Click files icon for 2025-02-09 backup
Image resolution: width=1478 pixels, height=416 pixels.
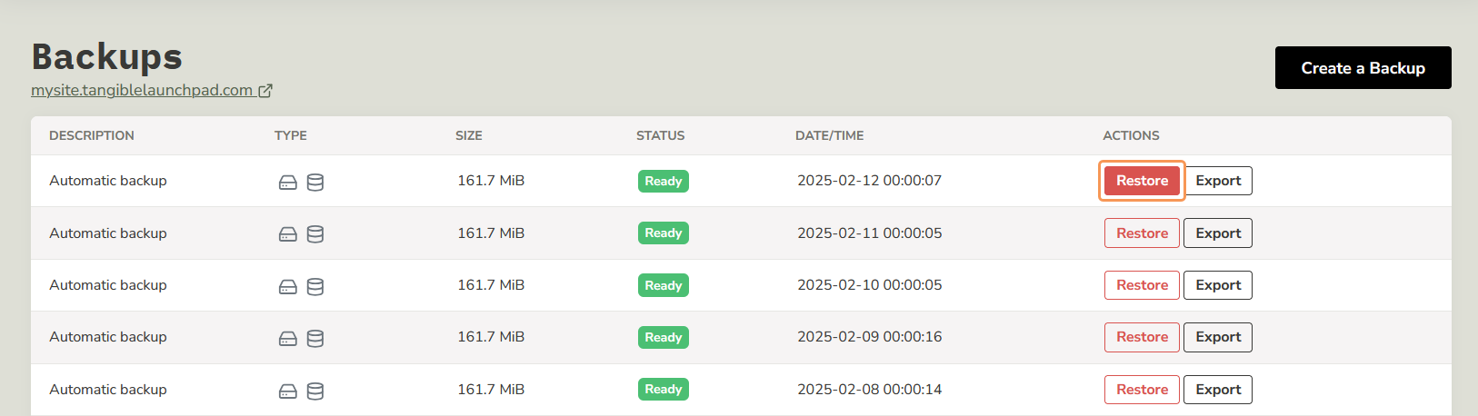tap(287, 339)
